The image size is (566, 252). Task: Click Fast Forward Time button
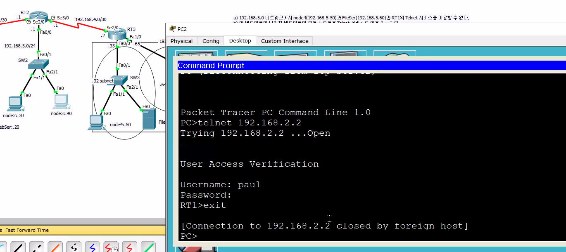coord(27,230)
